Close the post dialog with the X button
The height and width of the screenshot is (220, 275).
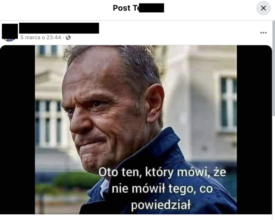(x=263, y=8)
